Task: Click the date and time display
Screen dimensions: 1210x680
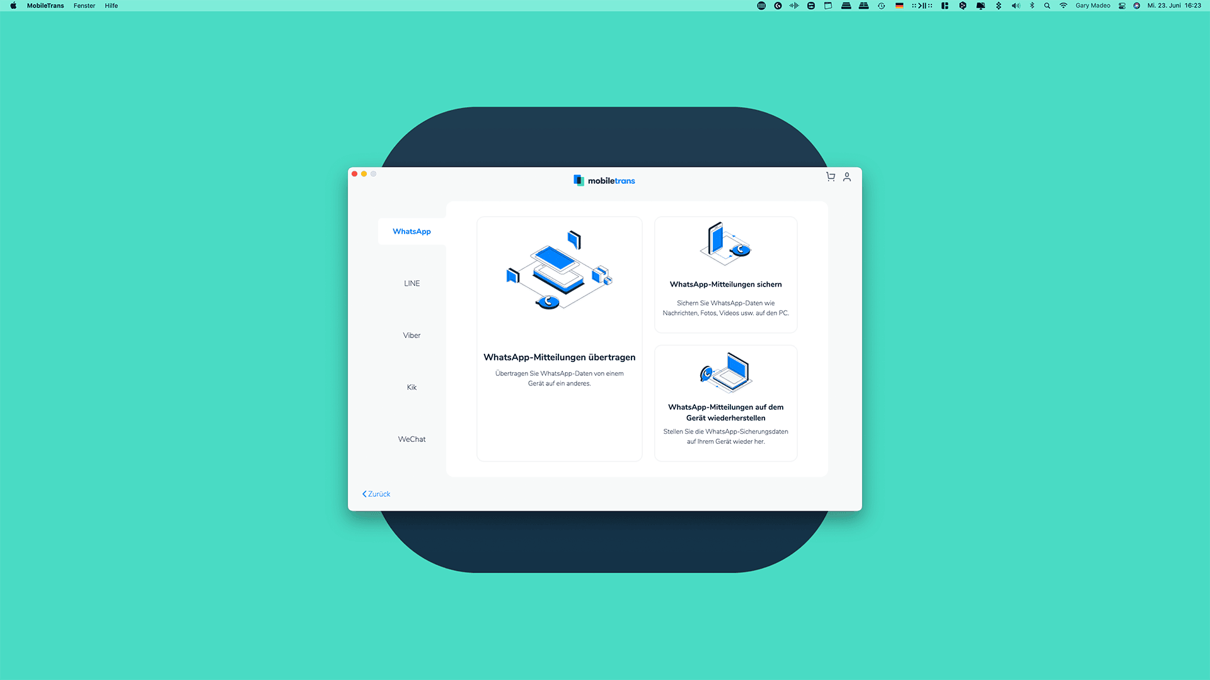Action: pyautogui.click(x=1174, y=6)
